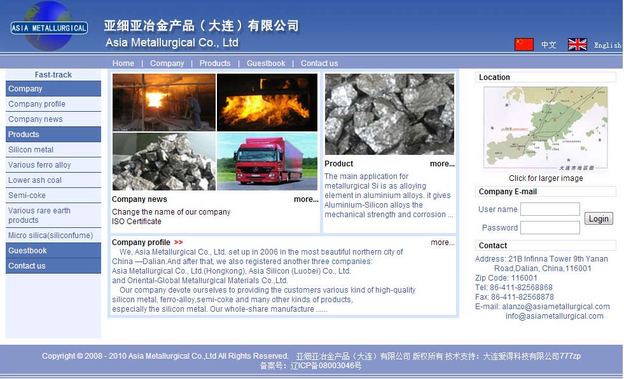Open the furnace worker photo
The height and width of the screenshot is (379, 624).
coord(164,102)
